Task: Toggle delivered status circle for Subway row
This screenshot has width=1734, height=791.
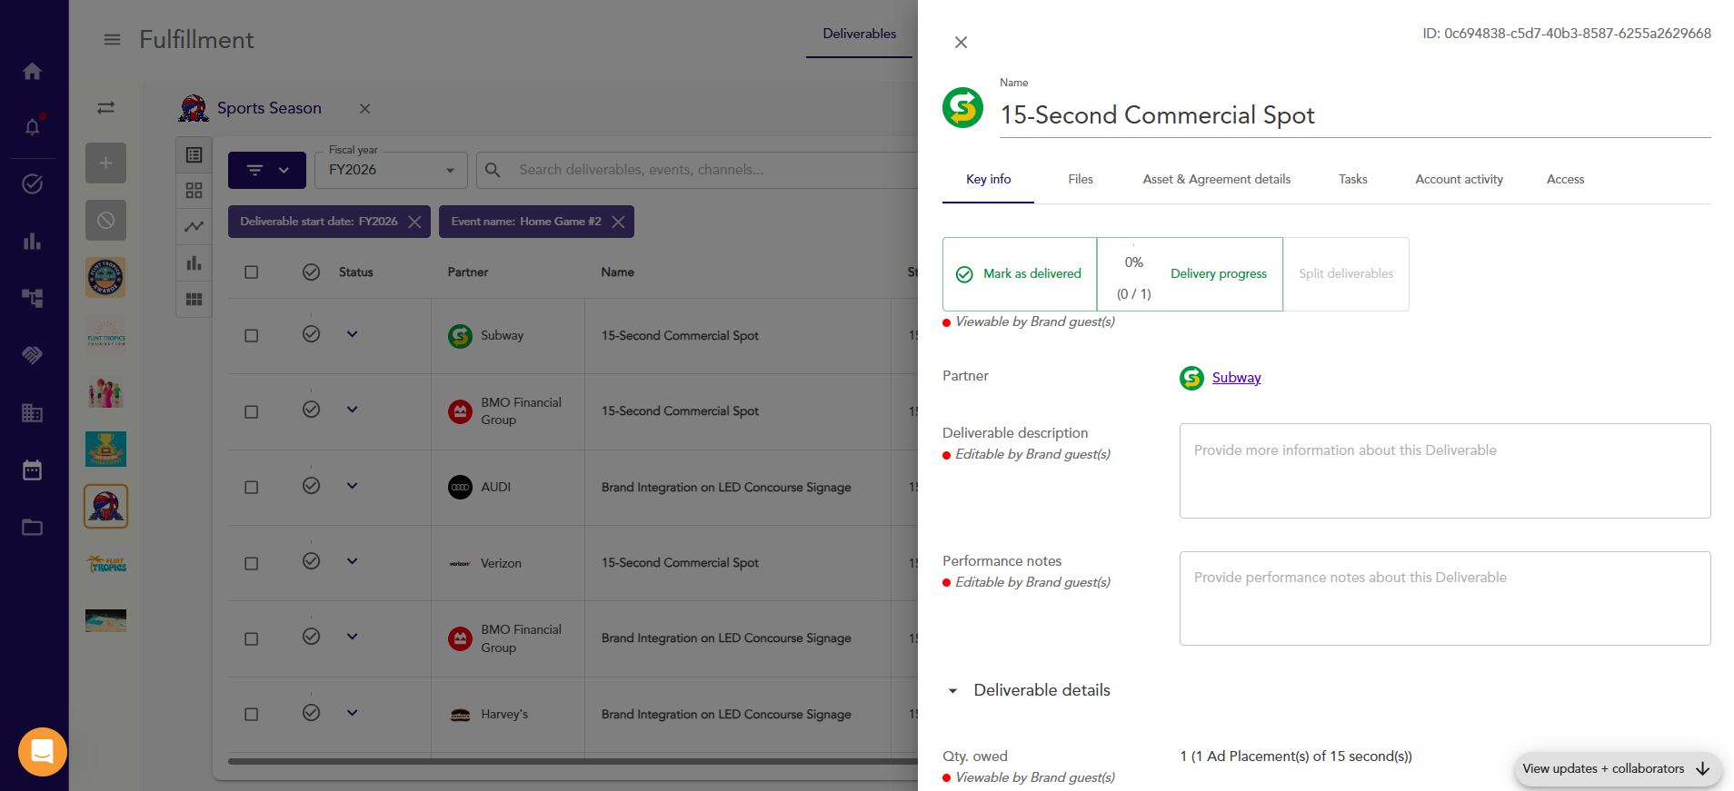Action: (311, 334)
